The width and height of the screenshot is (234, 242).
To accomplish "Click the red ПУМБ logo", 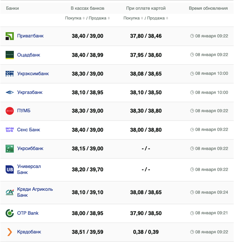I will coord(10,111).
